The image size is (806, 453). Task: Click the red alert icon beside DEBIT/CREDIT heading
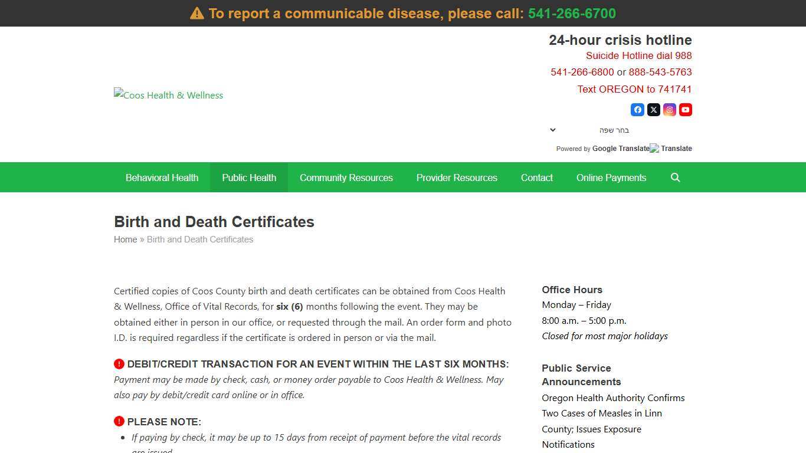(x=119, y=364)
